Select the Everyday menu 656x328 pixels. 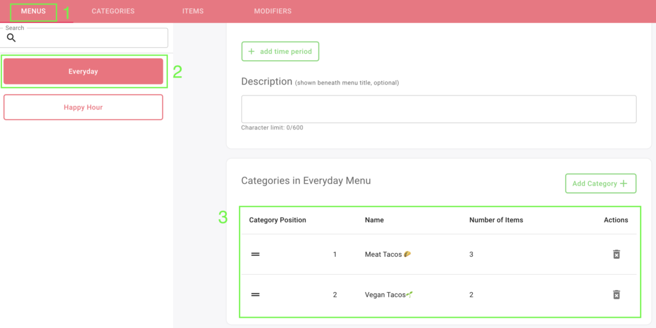[x=83, y=72]
